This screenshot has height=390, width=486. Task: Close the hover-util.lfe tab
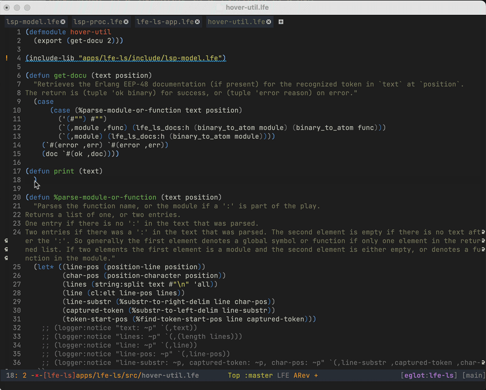click(x=269, y=21)
